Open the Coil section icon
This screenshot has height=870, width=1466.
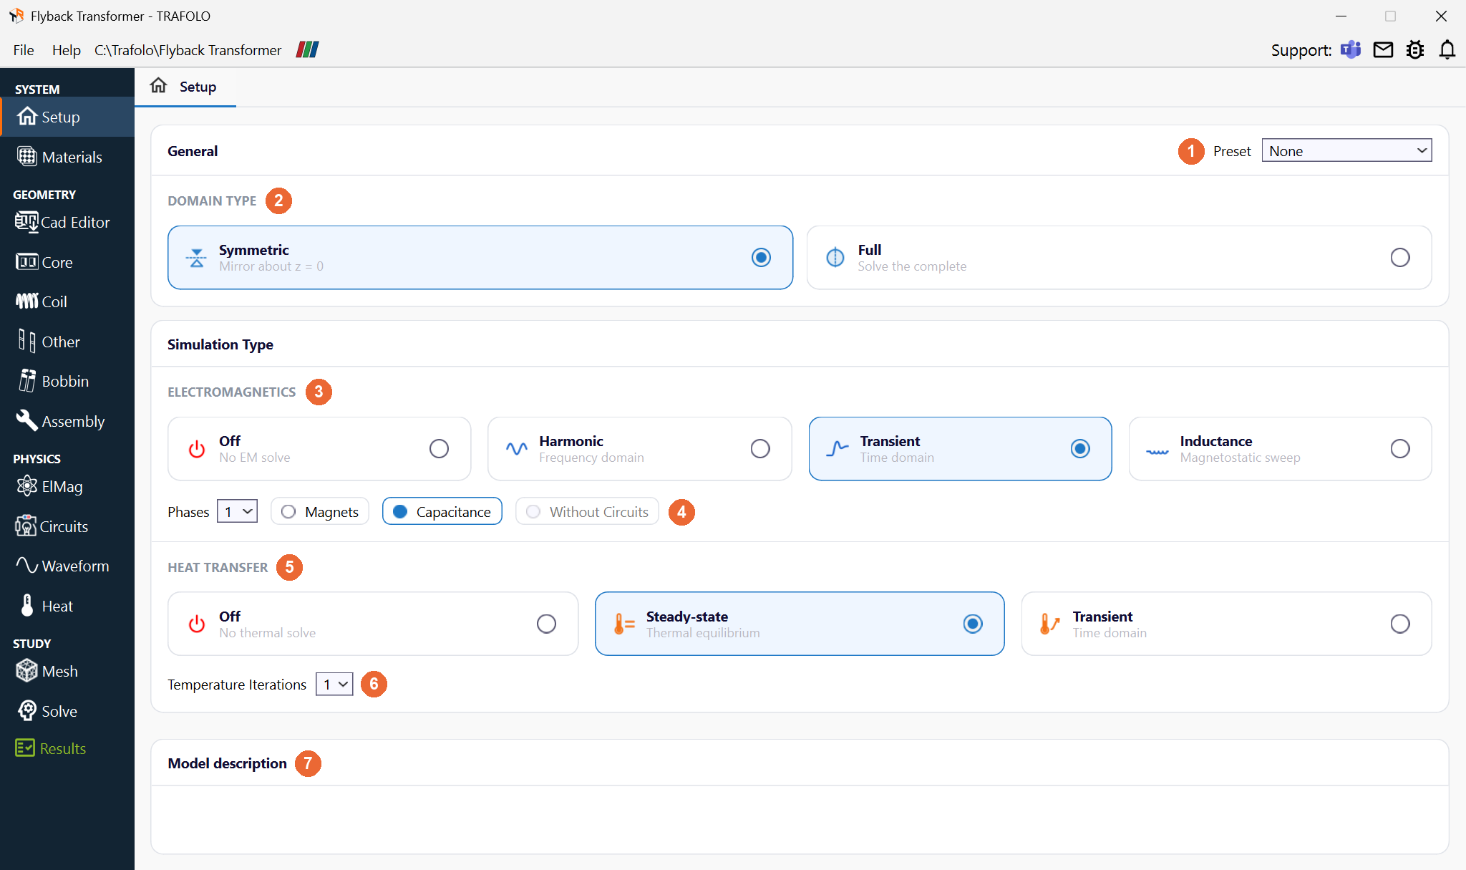26,301
